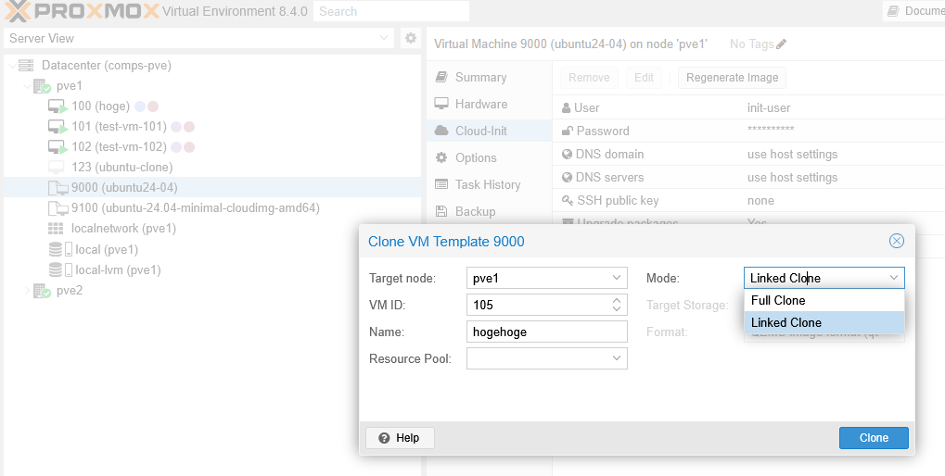Click the Help question mark icon
The image size is (945, 476).
385,438
